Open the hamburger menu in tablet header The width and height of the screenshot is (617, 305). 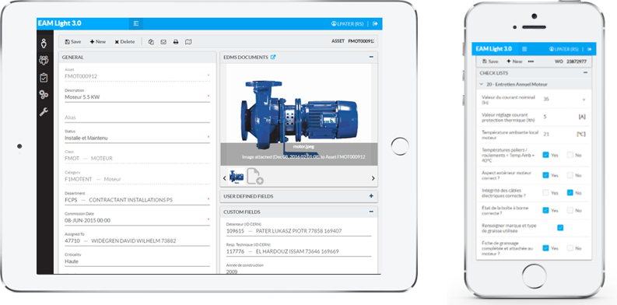coord(136,23)
